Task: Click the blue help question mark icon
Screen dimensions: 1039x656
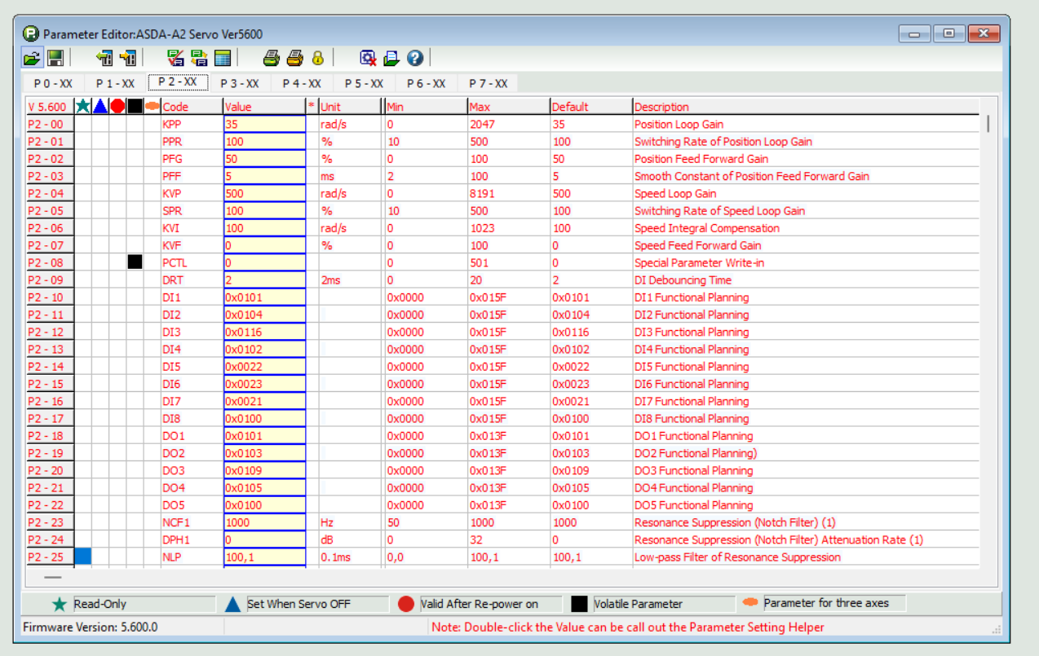Action: [415, 58]
